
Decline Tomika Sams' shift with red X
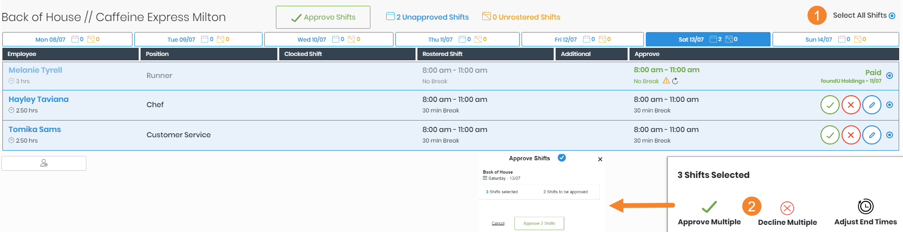tap(851, 135)
